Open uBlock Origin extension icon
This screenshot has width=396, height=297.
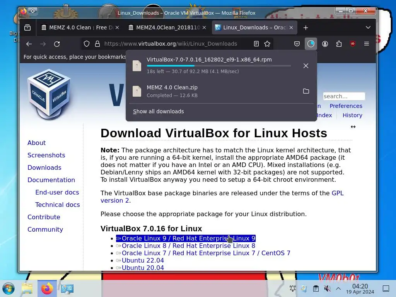pos(353,44)
